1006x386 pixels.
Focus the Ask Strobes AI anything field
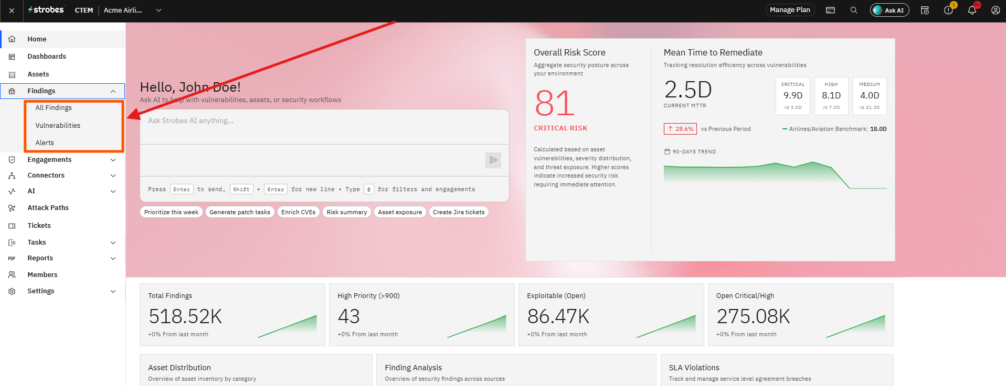coord(324,127)
